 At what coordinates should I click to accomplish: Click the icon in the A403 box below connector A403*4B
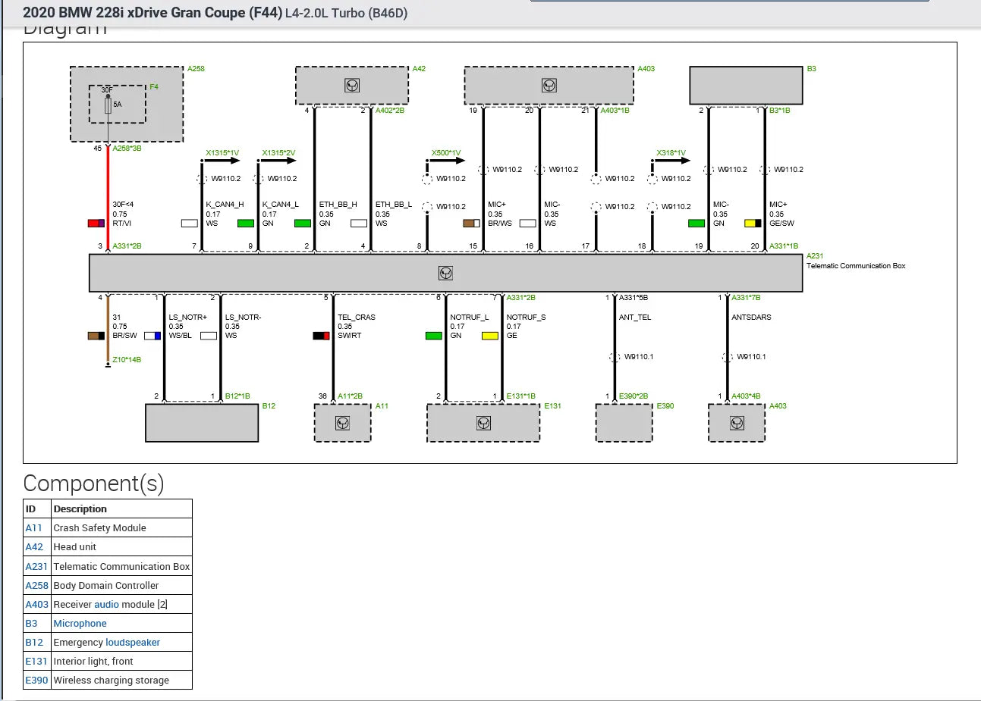737,423
